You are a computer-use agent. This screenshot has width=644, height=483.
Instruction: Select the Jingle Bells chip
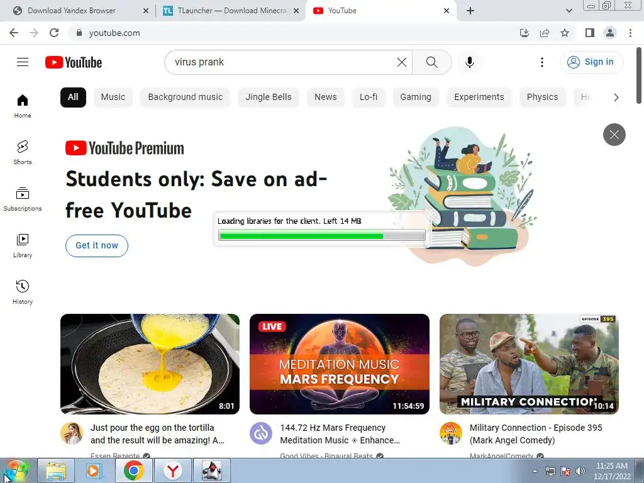[268, 97]
